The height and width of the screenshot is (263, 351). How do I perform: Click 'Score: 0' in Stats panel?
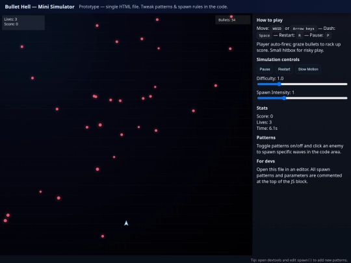265,116
